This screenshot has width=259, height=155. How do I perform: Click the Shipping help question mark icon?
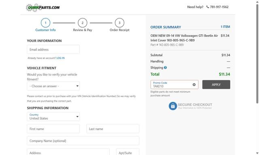(166, 67)
